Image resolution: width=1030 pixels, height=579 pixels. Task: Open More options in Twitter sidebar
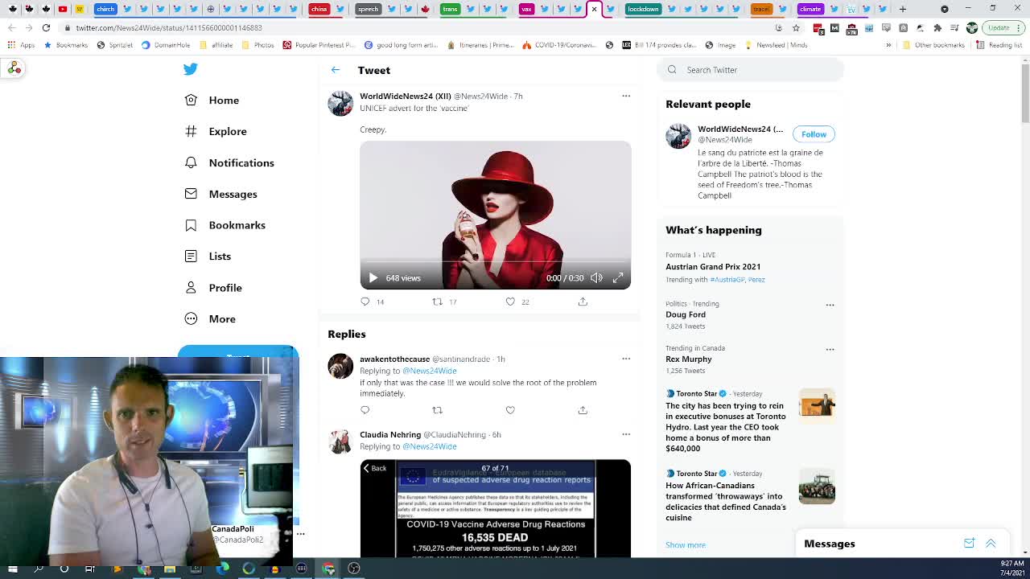pos(211,318)
